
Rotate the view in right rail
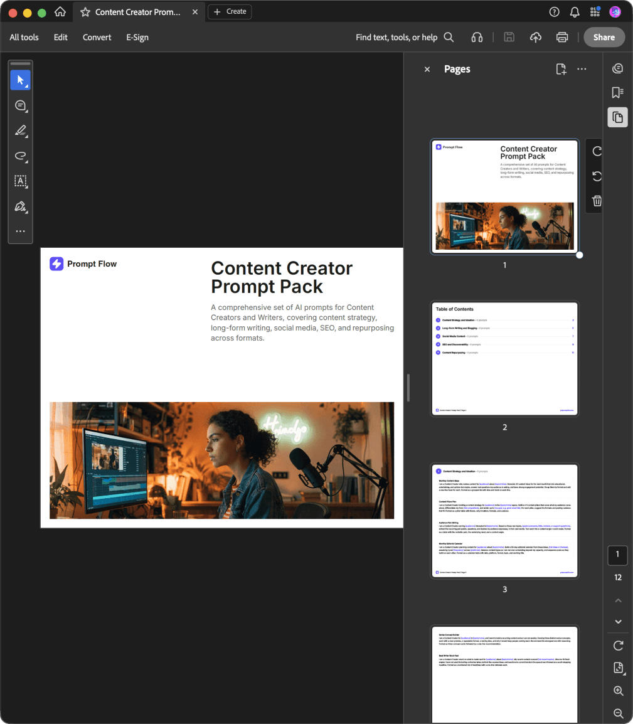(618, 646)
